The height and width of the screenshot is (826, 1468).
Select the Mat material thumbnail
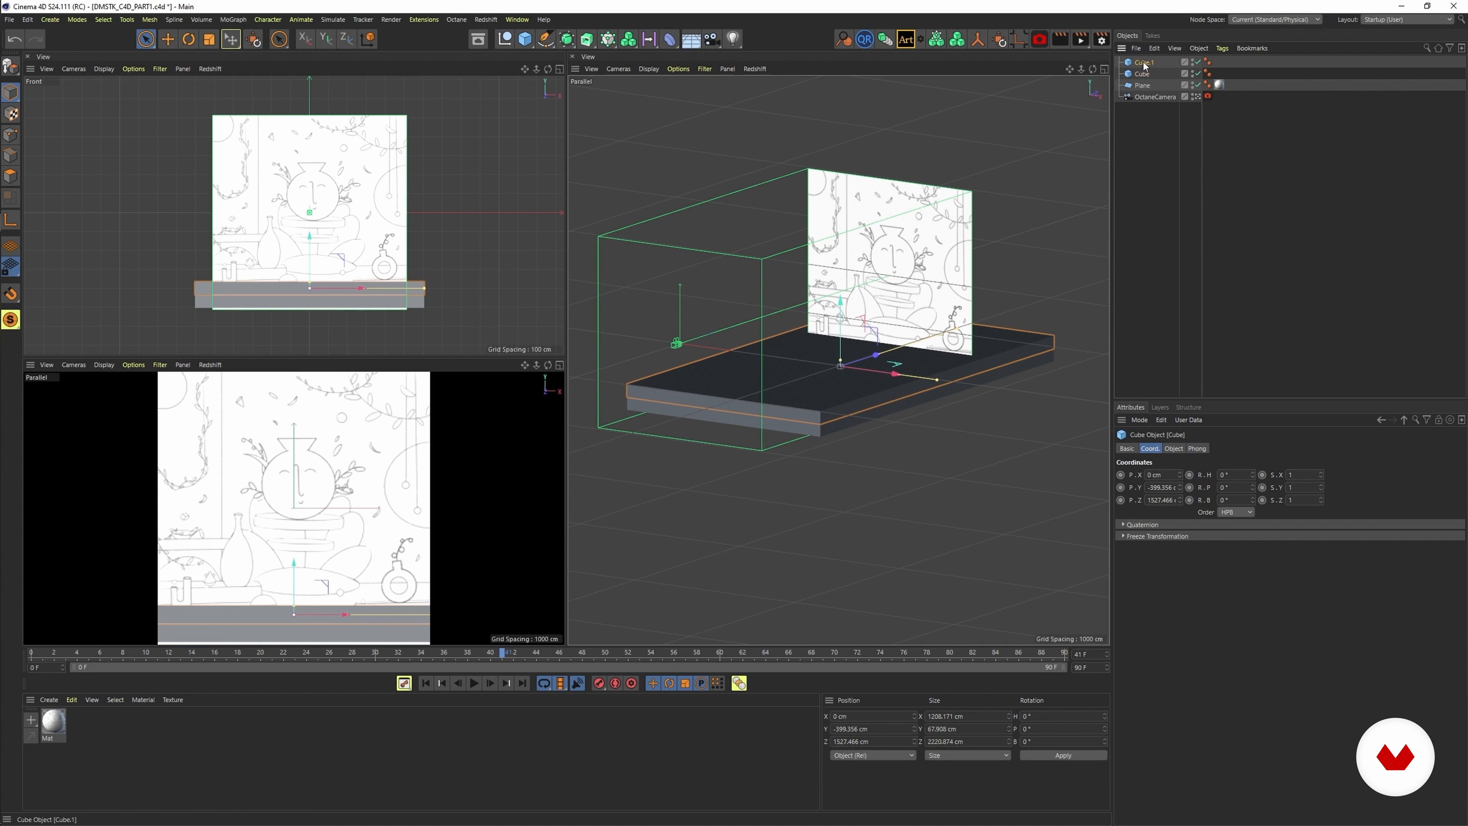tap(54, 722)
